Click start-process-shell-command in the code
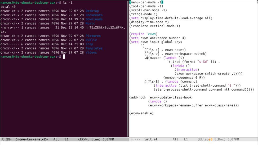This screenshot has width=258, height=145. pyautogui.click(x=181, y=89)
